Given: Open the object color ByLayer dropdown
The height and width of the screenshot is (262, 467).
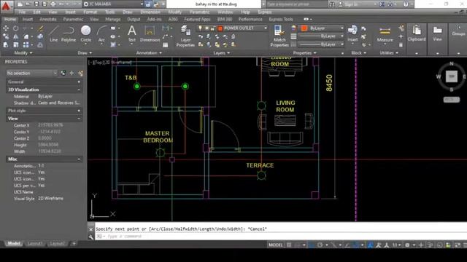Looking at the screenshot, I should click(342, 28).
